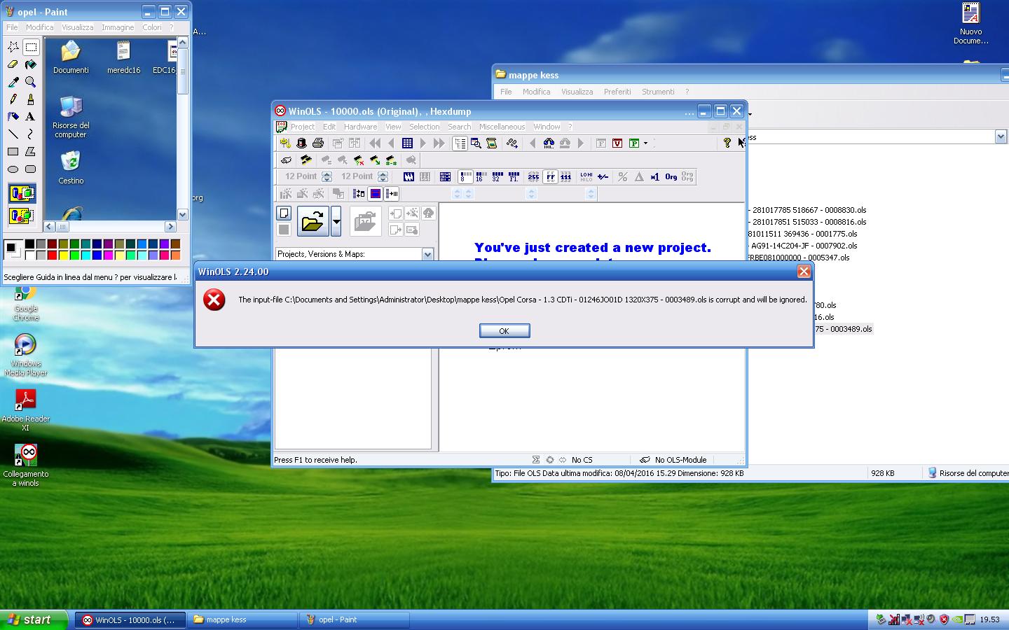The width and height of the screenshot is (1009, 630).
Task: Select file 'AG91-14C204-JF - 0007902.ols'
Action: (804, 246)
